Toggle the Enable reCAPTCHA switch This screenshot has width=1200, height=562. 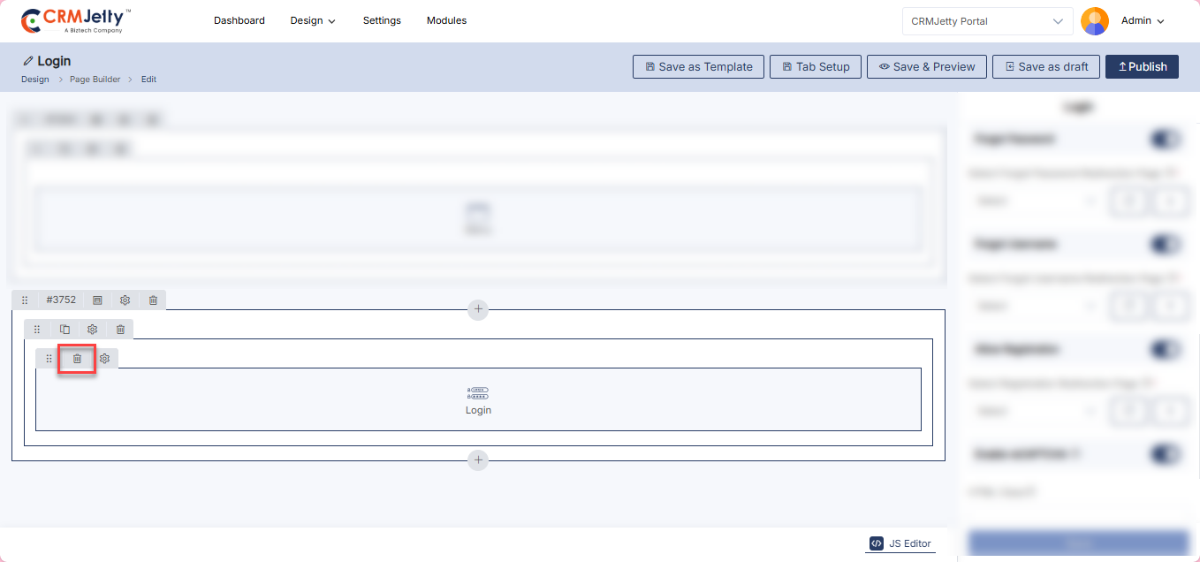[1166, 453]
